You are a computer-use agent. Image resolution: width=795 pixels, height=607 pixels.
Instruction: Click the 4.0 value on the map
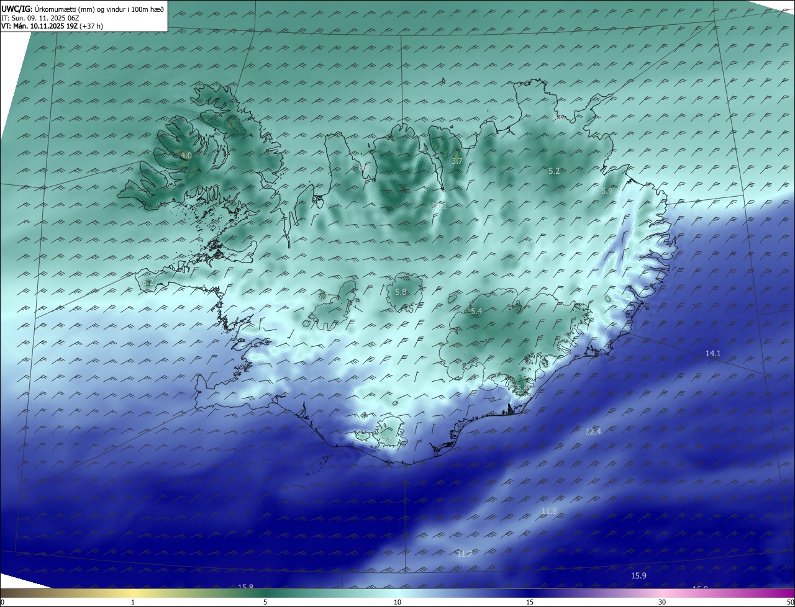(186, 156)
